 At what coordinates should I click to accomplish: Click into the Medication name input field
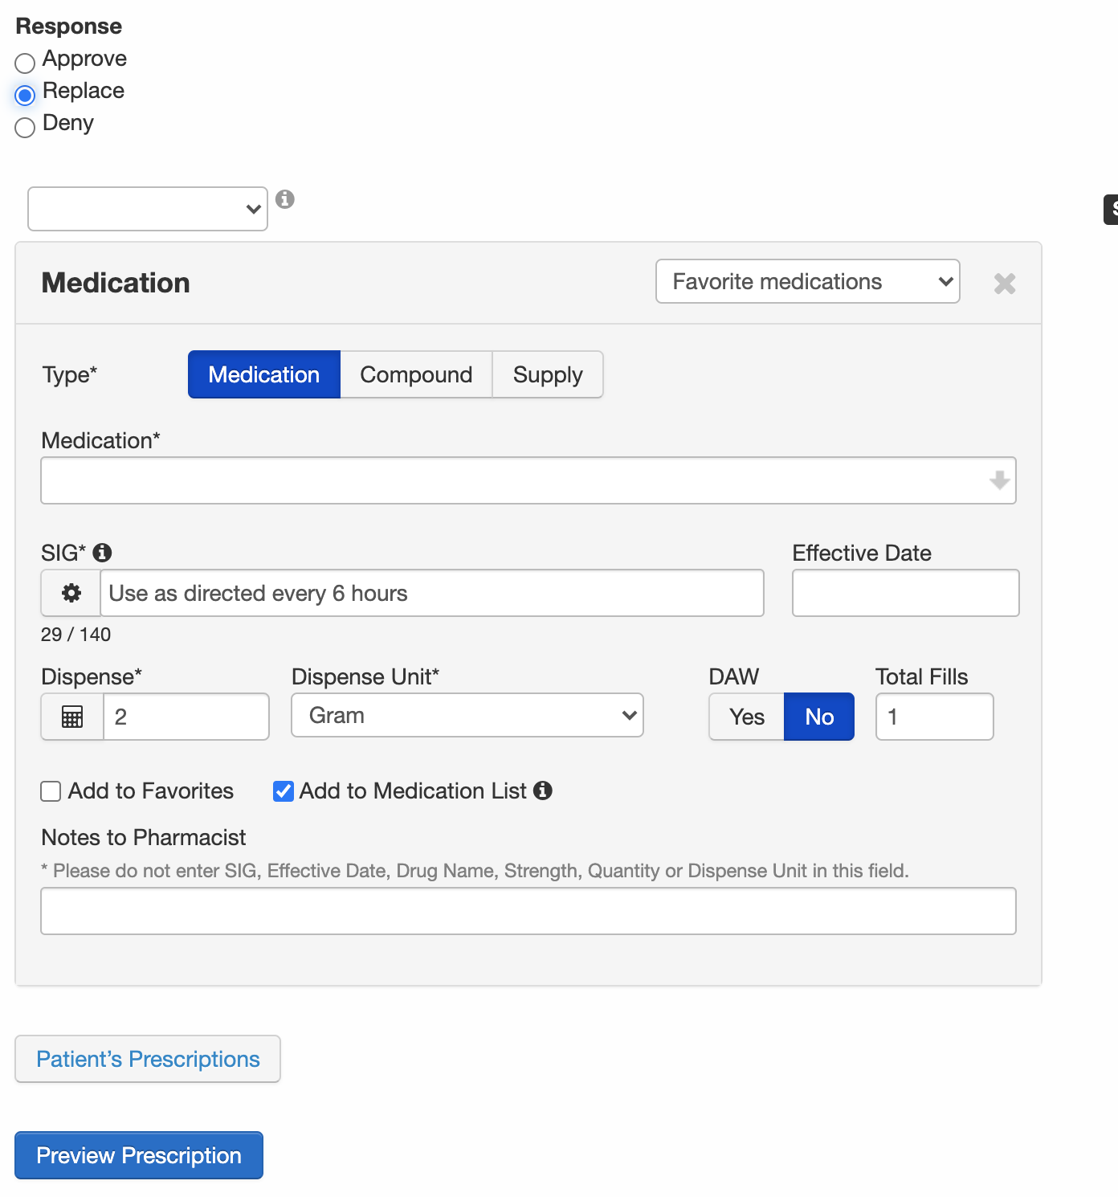[x=528, y=480]
